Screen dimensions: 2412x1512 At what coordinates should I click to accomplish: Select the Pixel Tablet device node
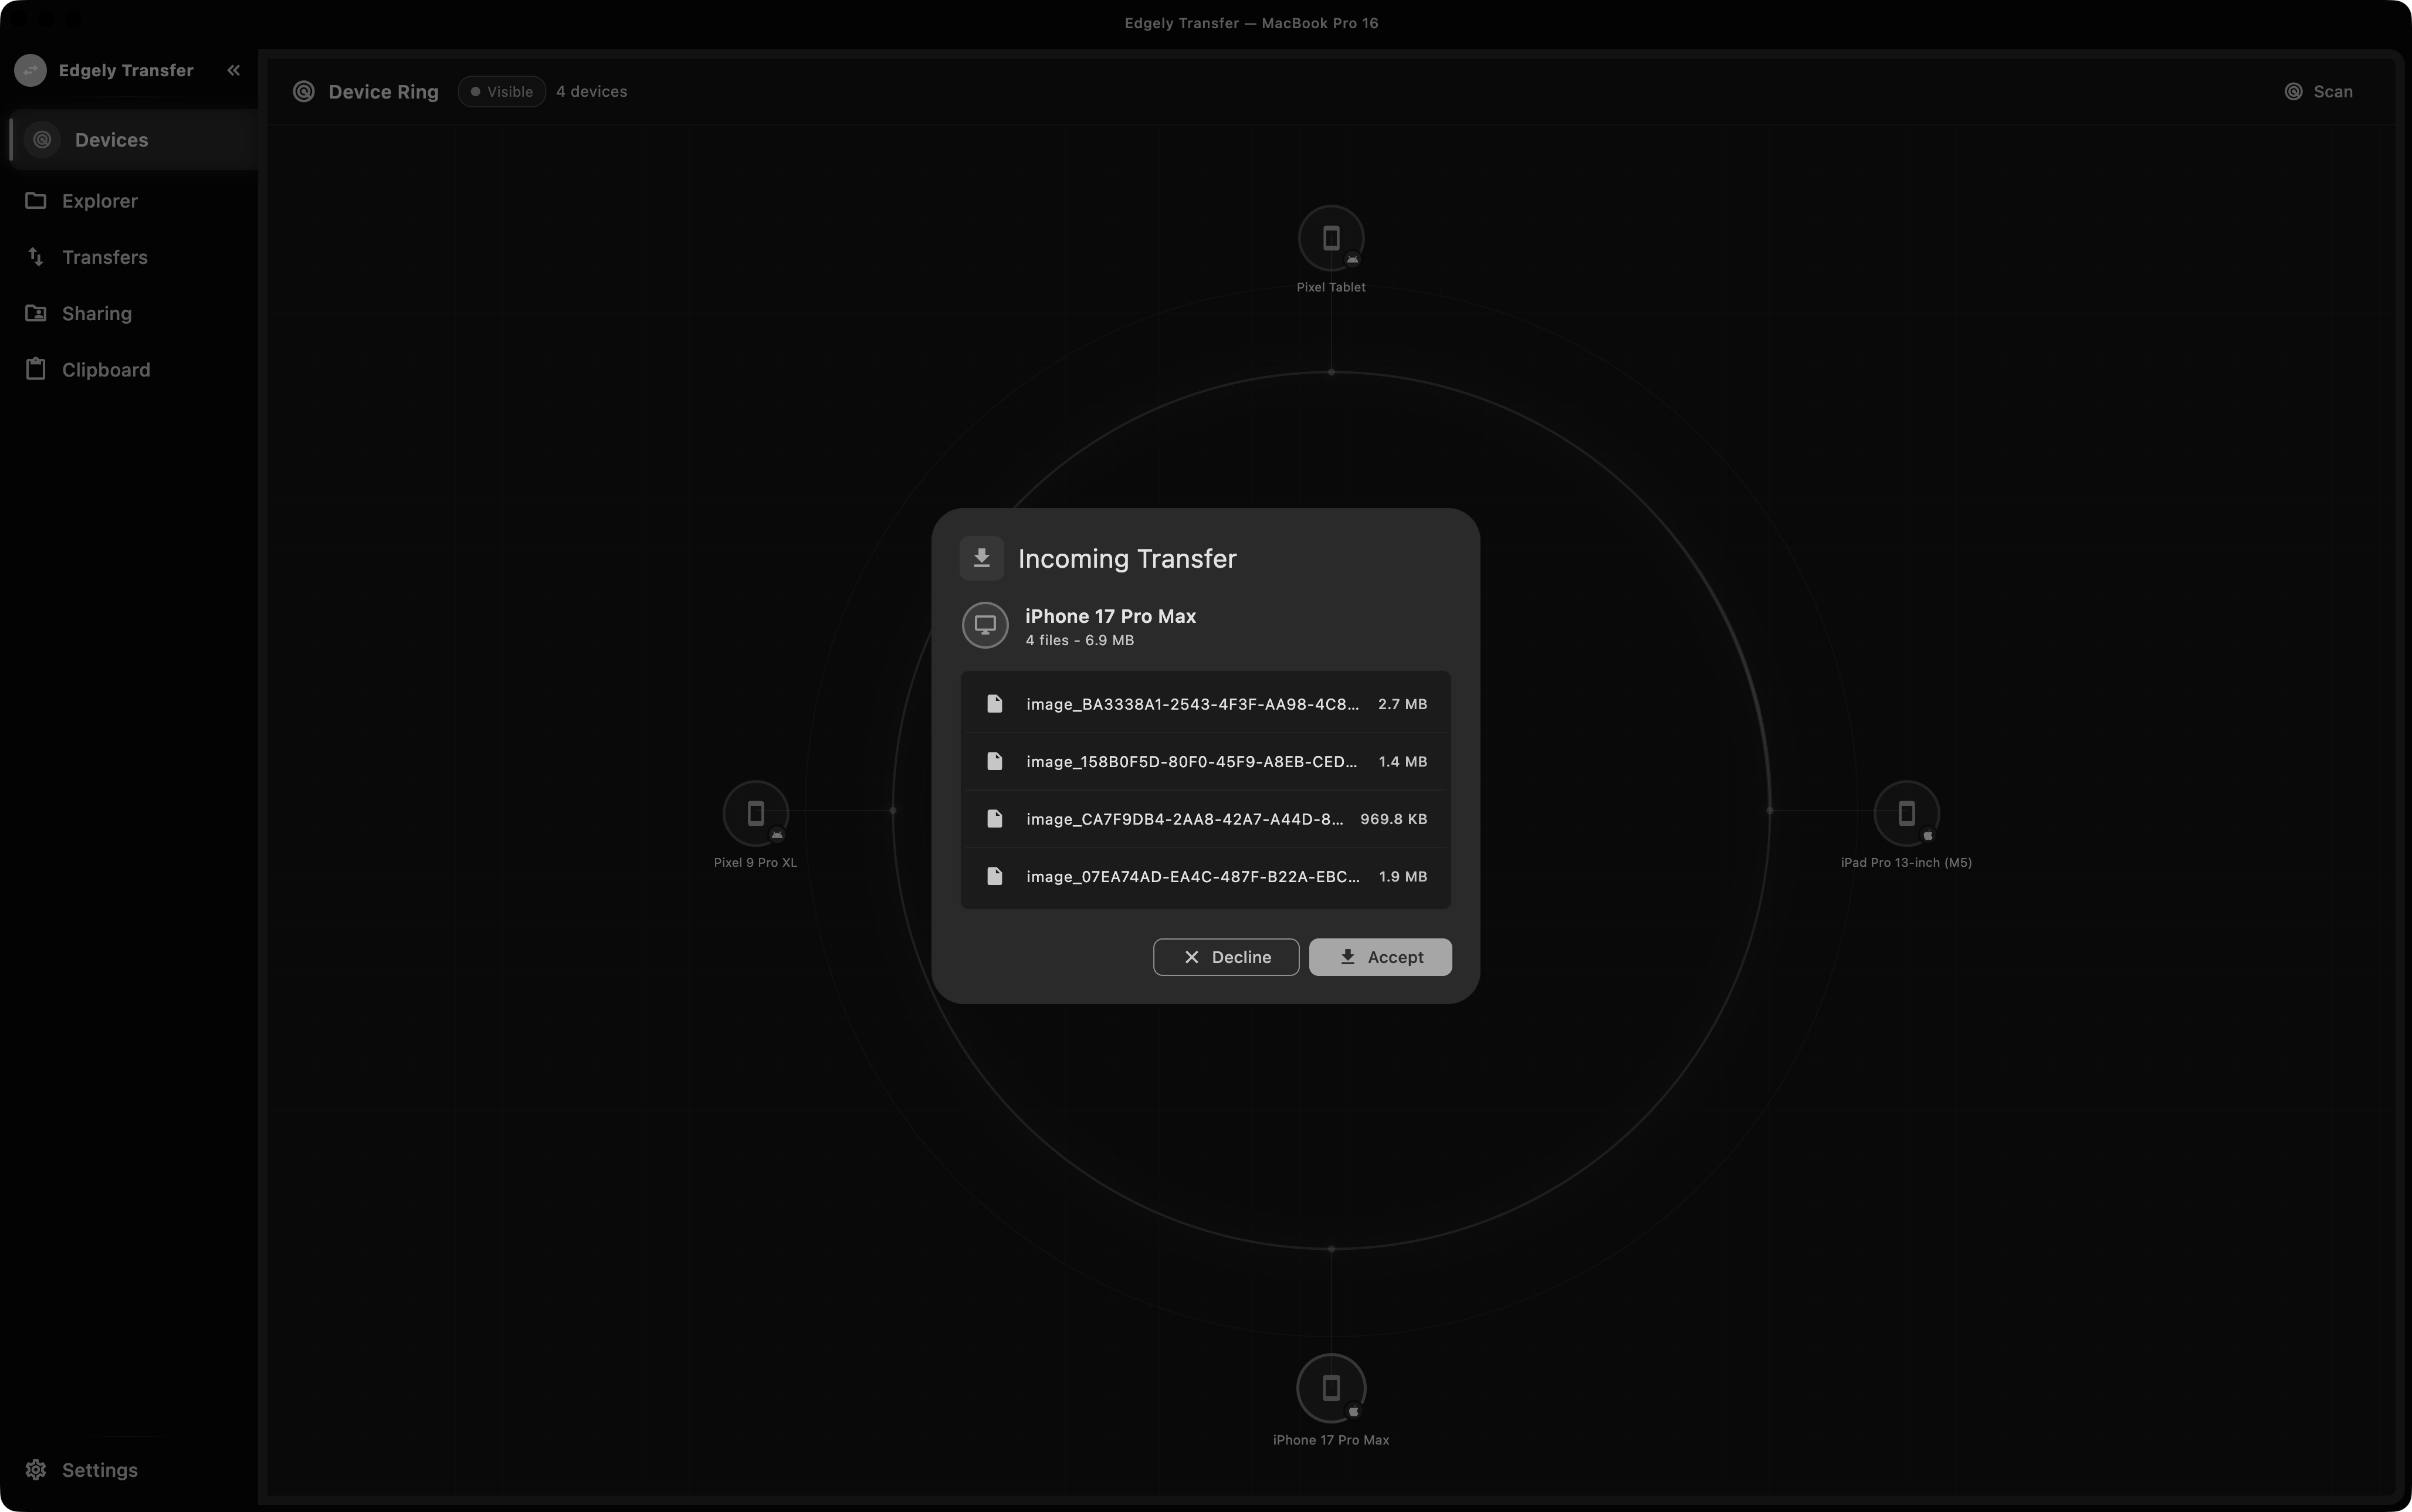(1331, 238)
